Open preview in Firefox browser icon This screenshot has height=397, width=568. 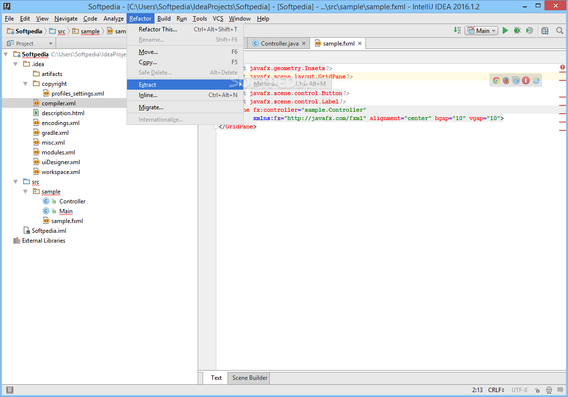pos(506,80)
